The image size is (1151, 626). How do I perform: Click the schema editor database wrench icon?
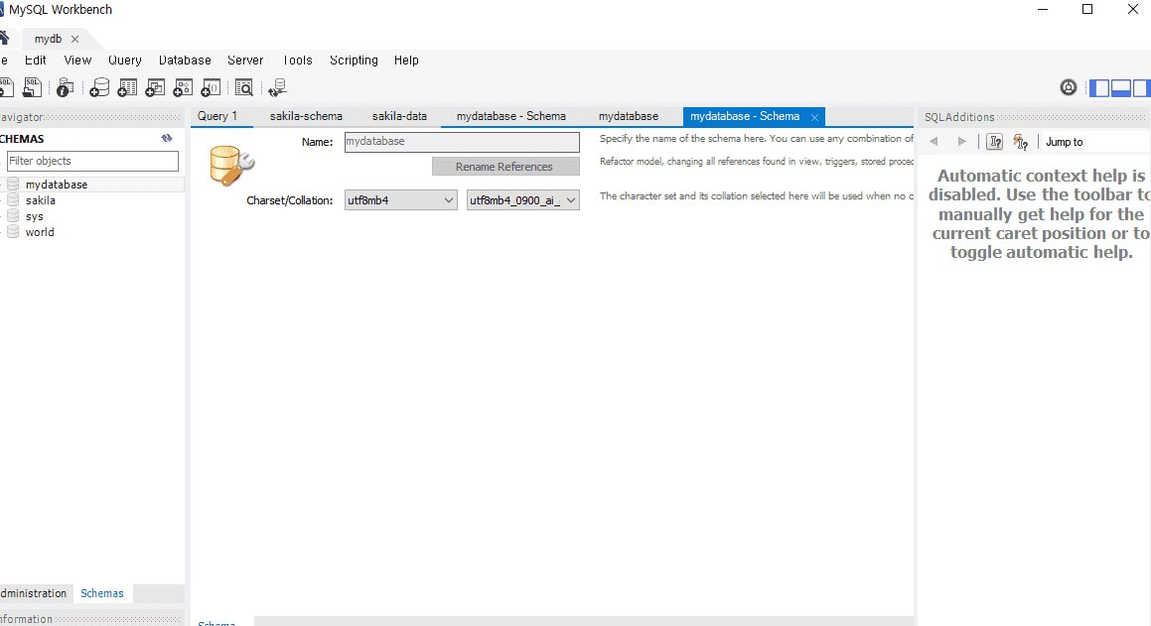[231, 166]
